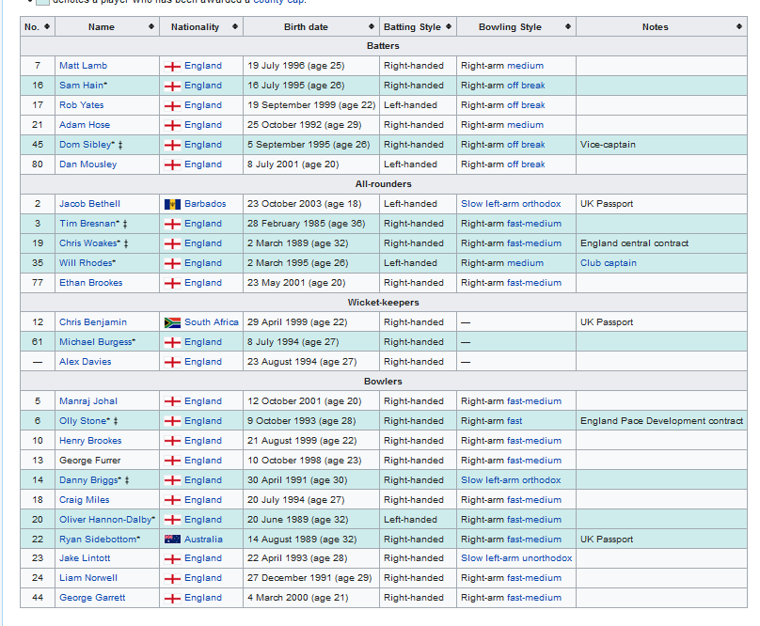Open the Matt Lamb player link
The image size is (760, 626).
point(84,66)
